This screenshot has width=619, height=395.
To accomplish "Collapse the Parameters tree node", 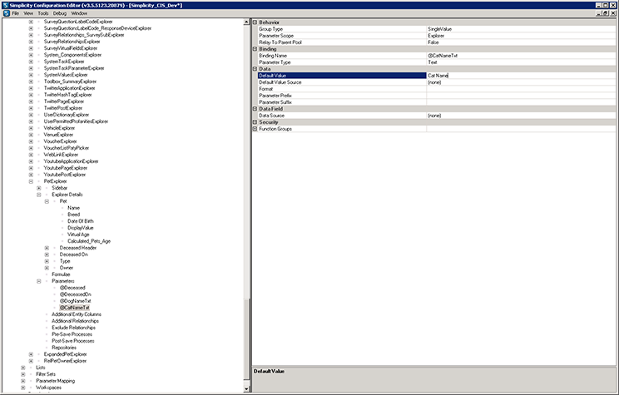I will coord(38,281).
